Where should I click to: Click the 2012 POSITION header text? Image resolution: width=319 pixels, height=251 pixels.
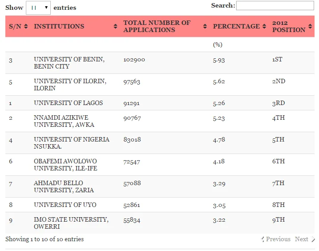289,26
